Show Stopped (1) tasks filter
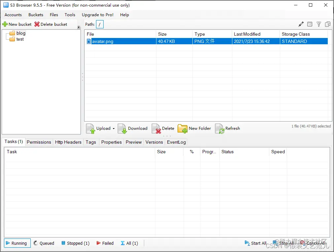334x252 pixels. (75, 243)
